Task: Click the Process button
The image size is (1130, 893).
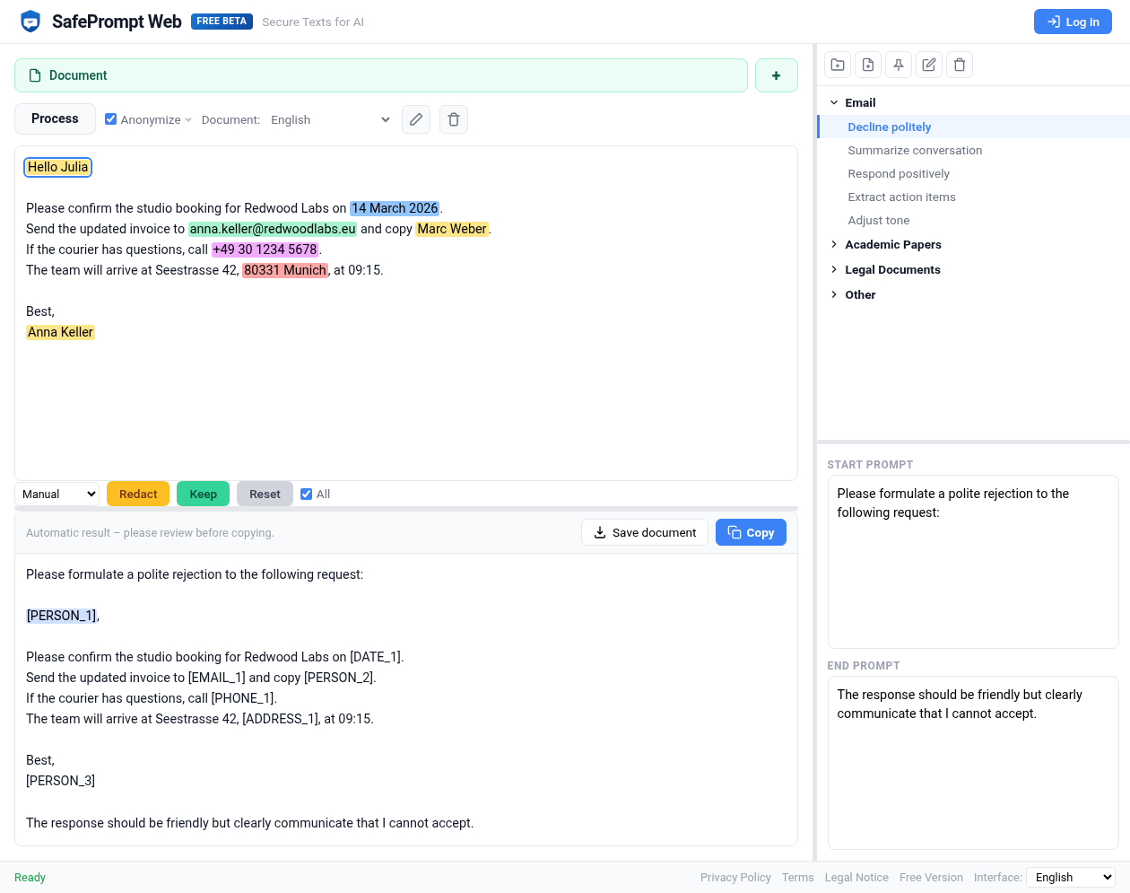Action: point(55,118)
